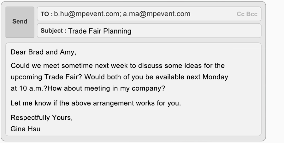
Task: Click the Cc link in recipient field
Action: tap(240, 14)
